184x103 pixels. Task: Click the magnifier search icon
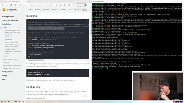(x=75, y=9)
